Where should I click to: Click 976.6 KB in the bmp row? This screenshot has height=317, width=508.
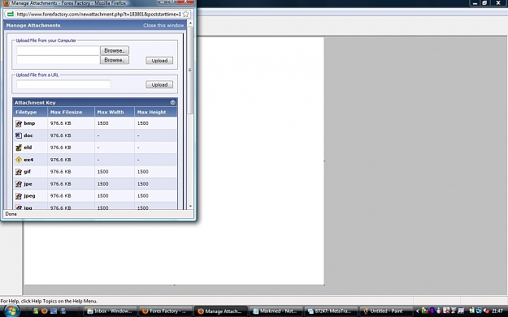pos(61,123)
